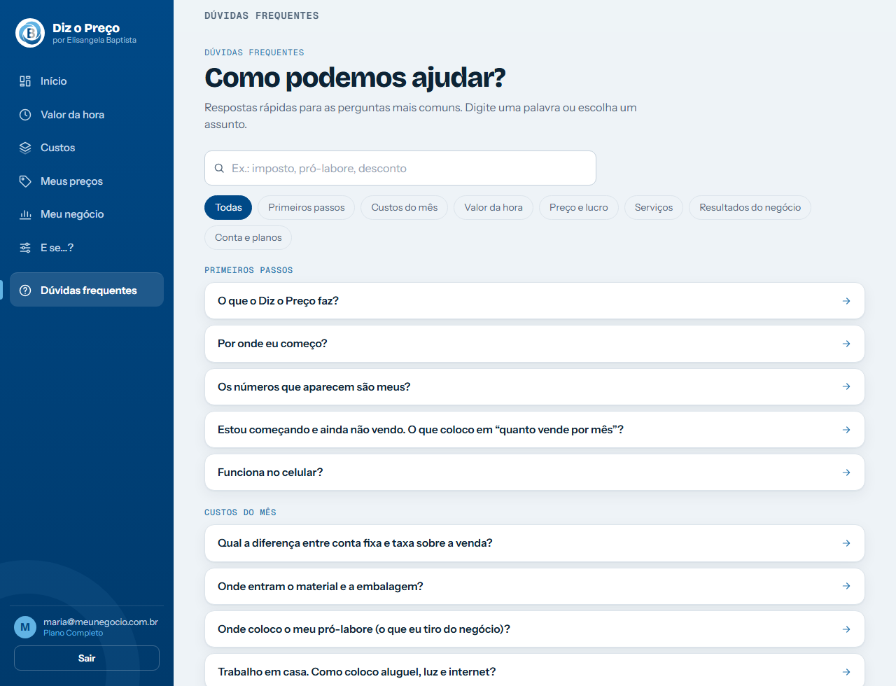The width and height of the screenshot is (896, 686).
Task: Open Meus preços page
Action: 87,181
